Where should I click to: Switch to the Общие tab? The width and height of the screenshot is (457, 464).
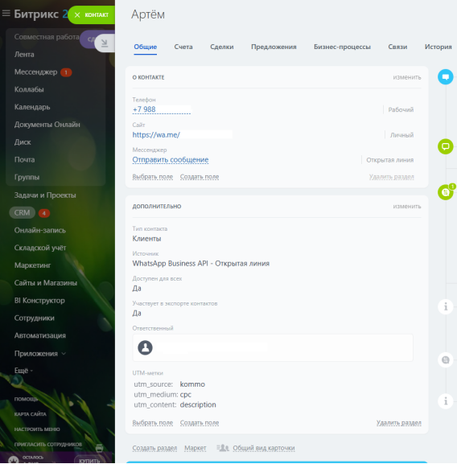146,47
